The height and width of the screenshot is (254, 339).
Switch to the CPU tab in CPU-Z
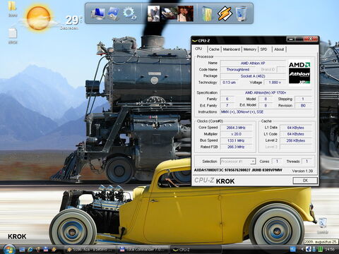point(198,49)
